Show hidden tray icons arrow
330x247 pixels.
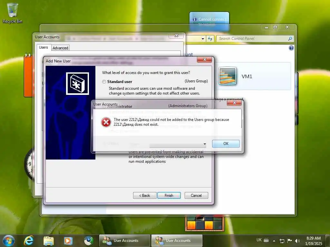pos(274,241)
